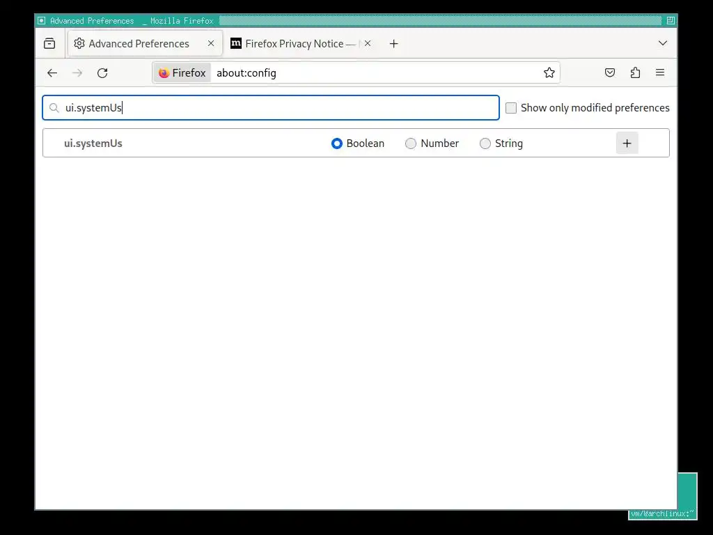Focus the preference search input field
713x535 pixels.
[x=271, y=108]
